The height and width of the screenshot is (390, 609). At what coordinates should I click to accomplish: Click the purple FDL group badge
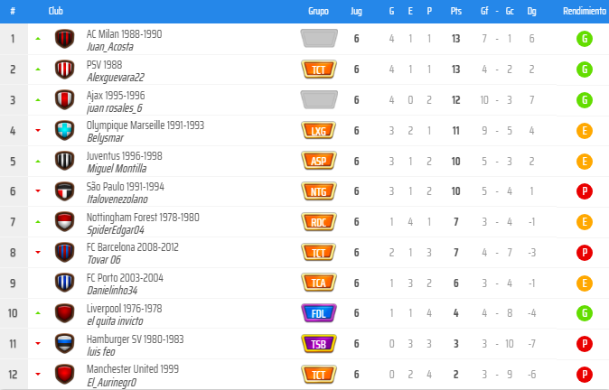318,313
